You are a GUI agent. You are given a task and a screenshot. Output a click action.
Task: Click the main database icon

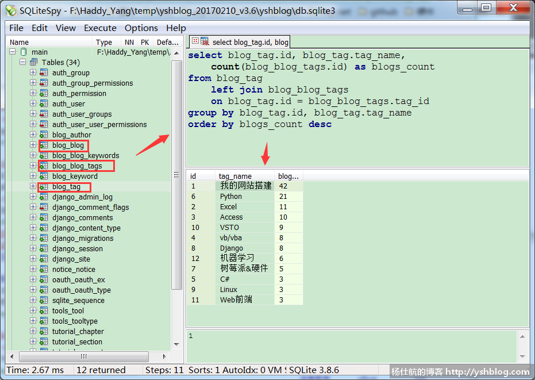point(24,52)
